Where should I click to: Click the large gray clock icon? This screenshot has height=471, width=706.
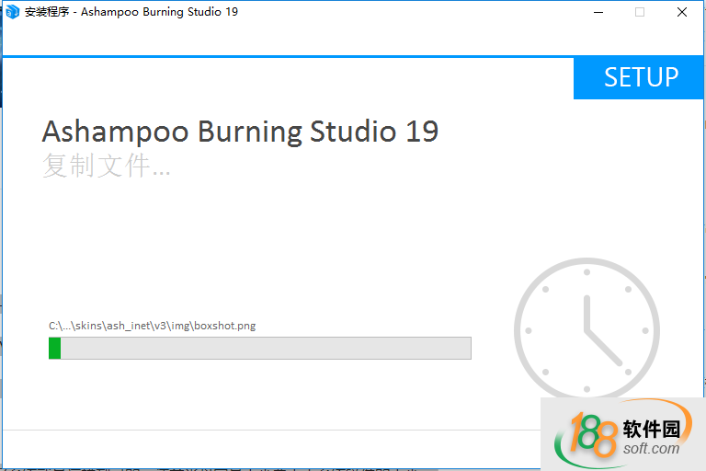[x=586, y=331]
